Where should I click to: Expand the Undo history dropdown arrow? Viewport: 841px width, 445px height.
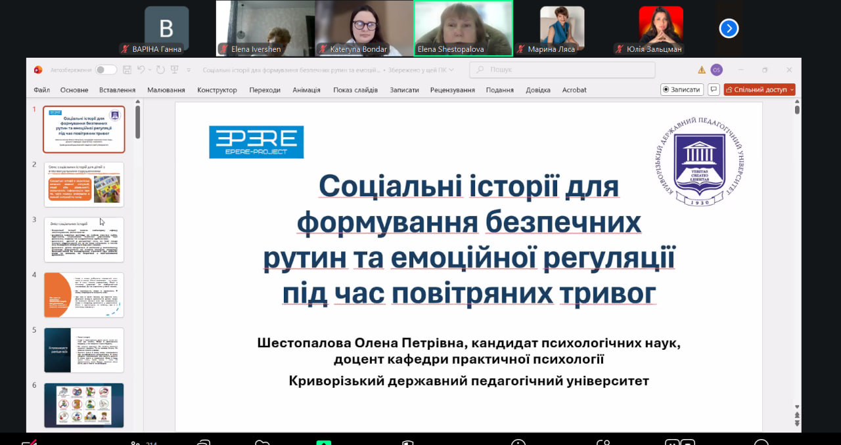(x=149, y=70)
